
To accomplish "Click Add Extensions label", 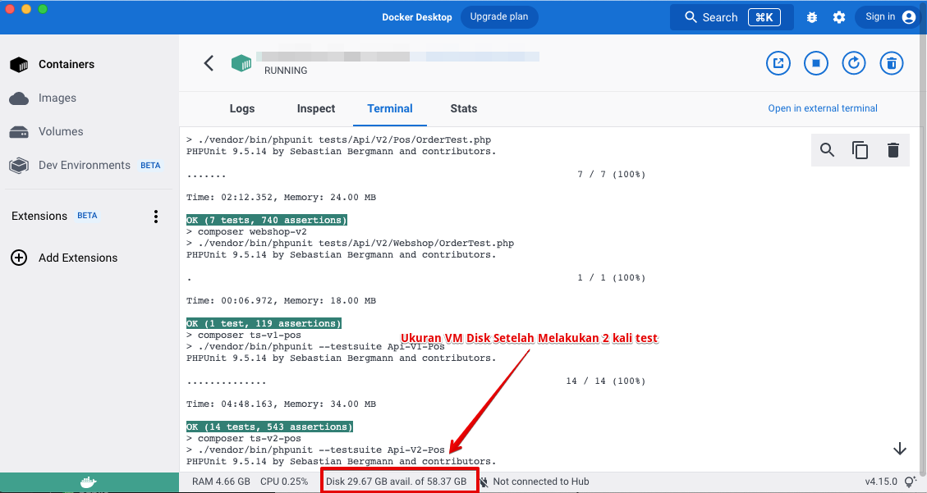I will [x=78, y=258].
